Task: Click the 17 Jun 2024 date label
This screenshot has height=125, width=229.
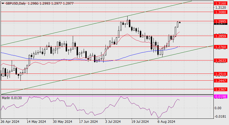Action: click(x=88, y=121)
